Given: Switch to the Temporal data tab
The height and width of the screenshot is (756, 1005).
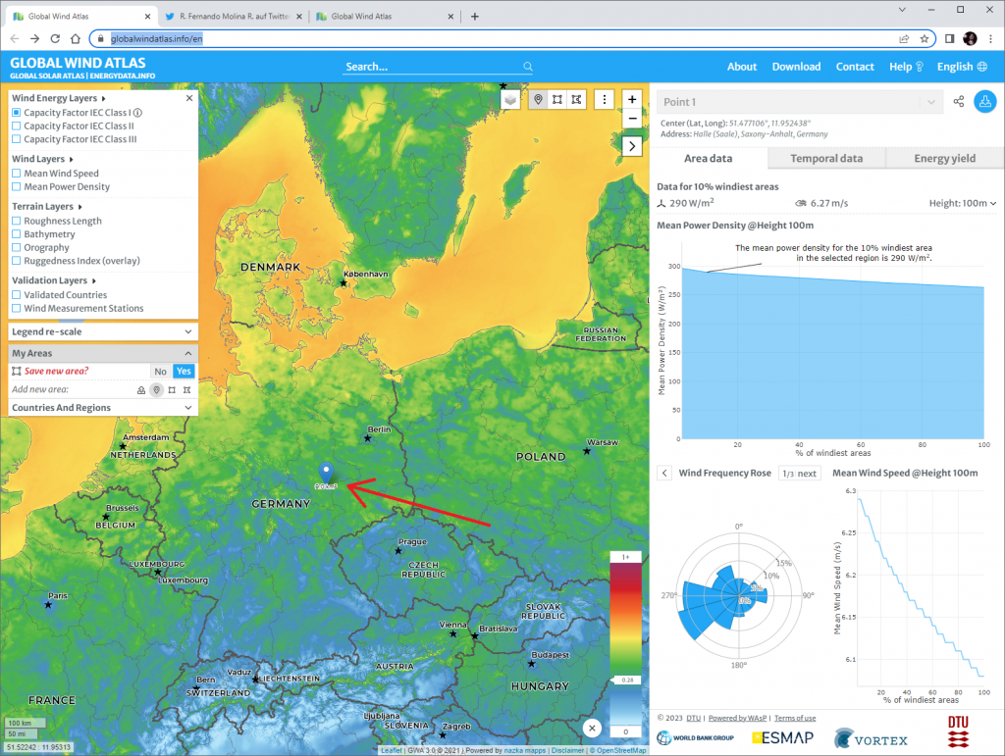Looking at the screenshot, I should 825,158.
